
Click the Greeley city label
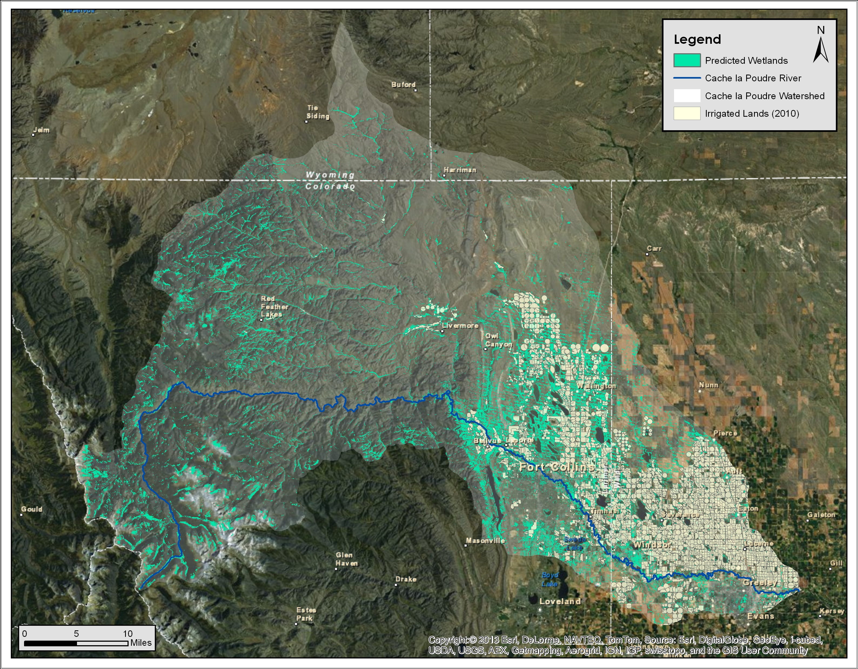coord(760,583)
